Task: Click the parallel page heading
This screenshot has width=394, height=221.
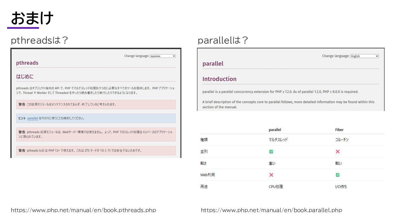Action: [213, 64]
